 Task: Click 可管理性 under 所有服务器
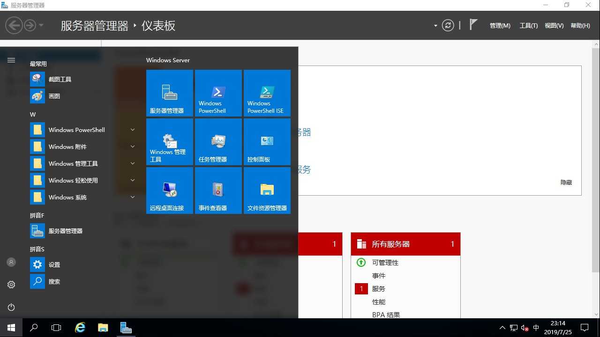point(385,263)
